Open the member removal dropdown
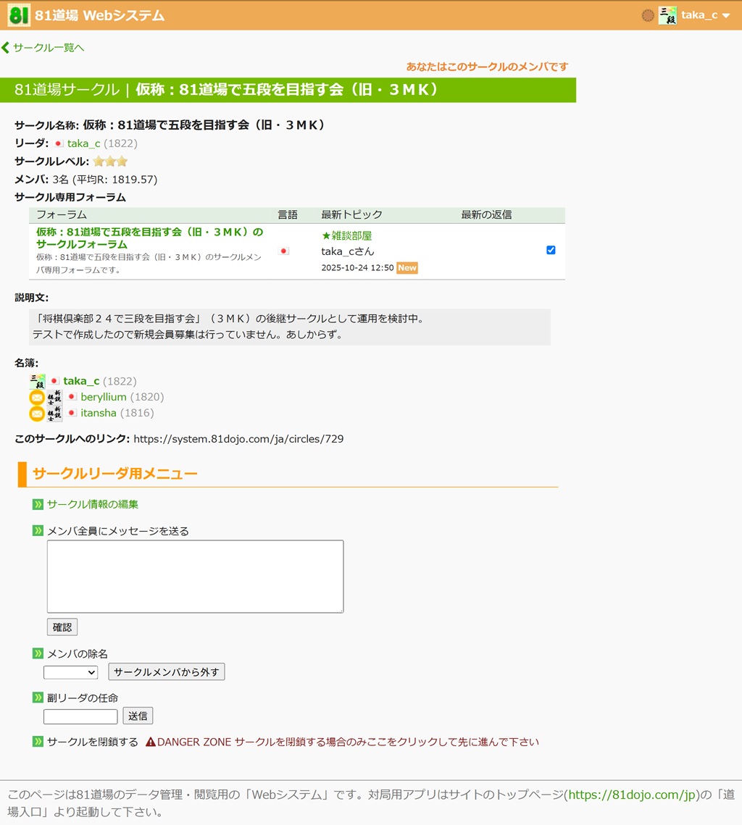Viewport: 742px width, 825px height. pyautogui.click(x=70, y=672)
